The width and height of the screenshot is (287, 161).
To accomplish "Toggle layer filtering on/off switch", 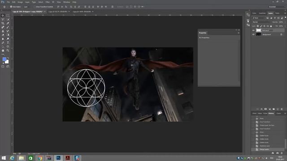I will coord(286,17).
